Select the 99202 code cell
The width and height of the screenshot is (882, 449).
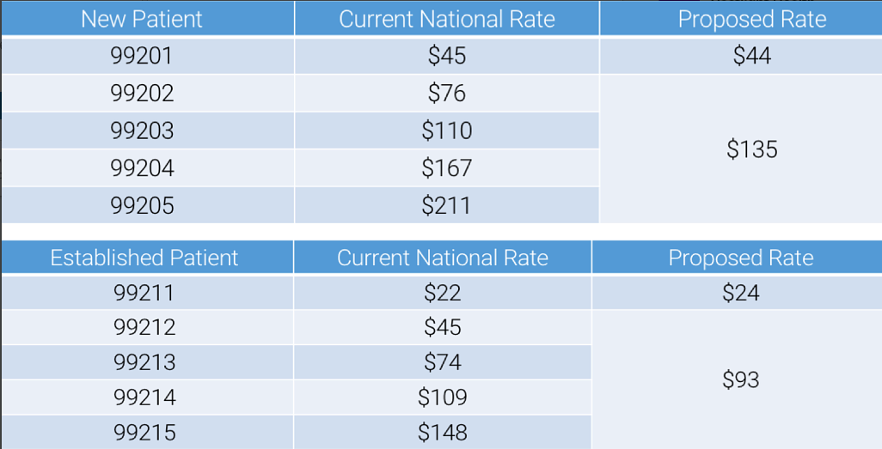point(142,93)
